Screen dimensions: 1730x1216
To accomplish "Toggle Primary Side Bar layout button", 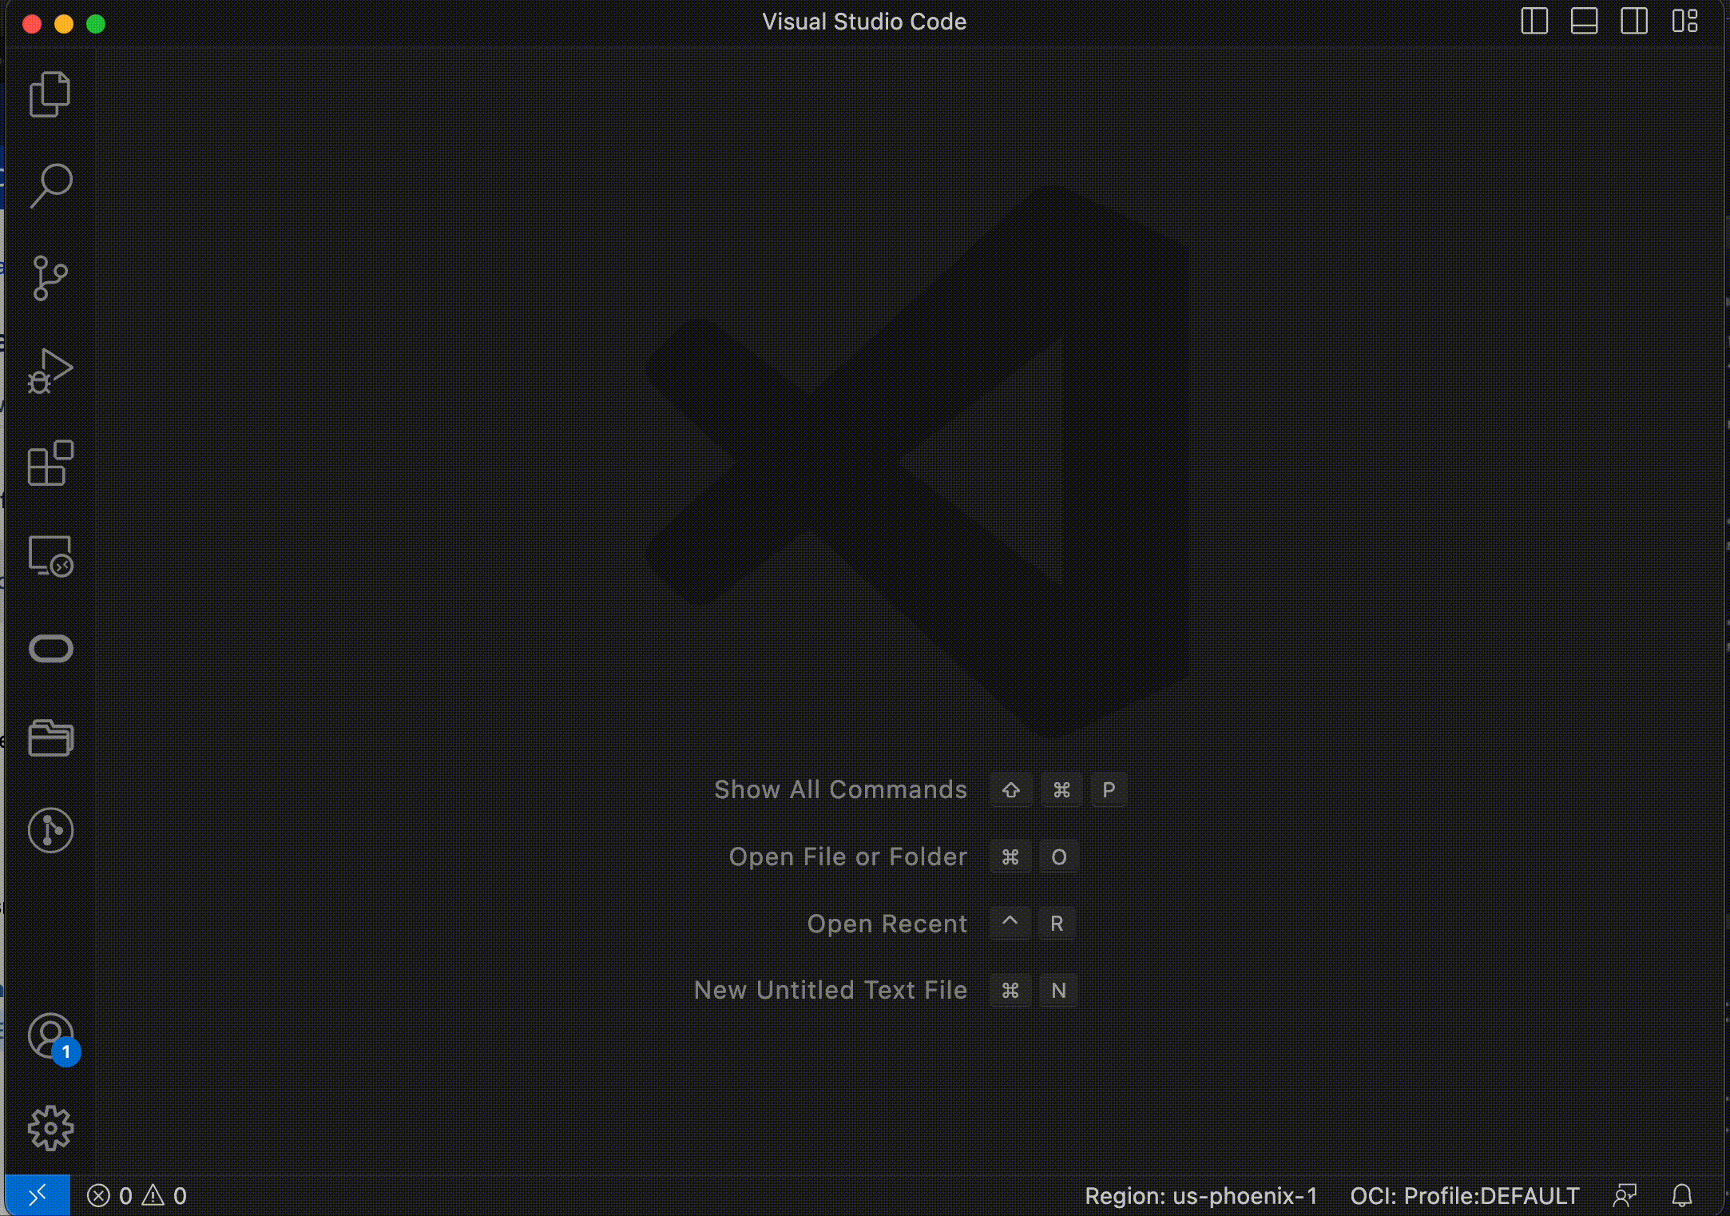I will click(x=1534, y=22).
